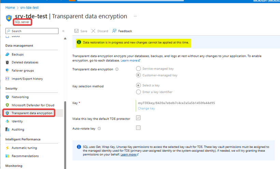The width and height of the screenshot is (280, 169).
Task: Select the Service-managed key radio button
Action: (138, 69)
